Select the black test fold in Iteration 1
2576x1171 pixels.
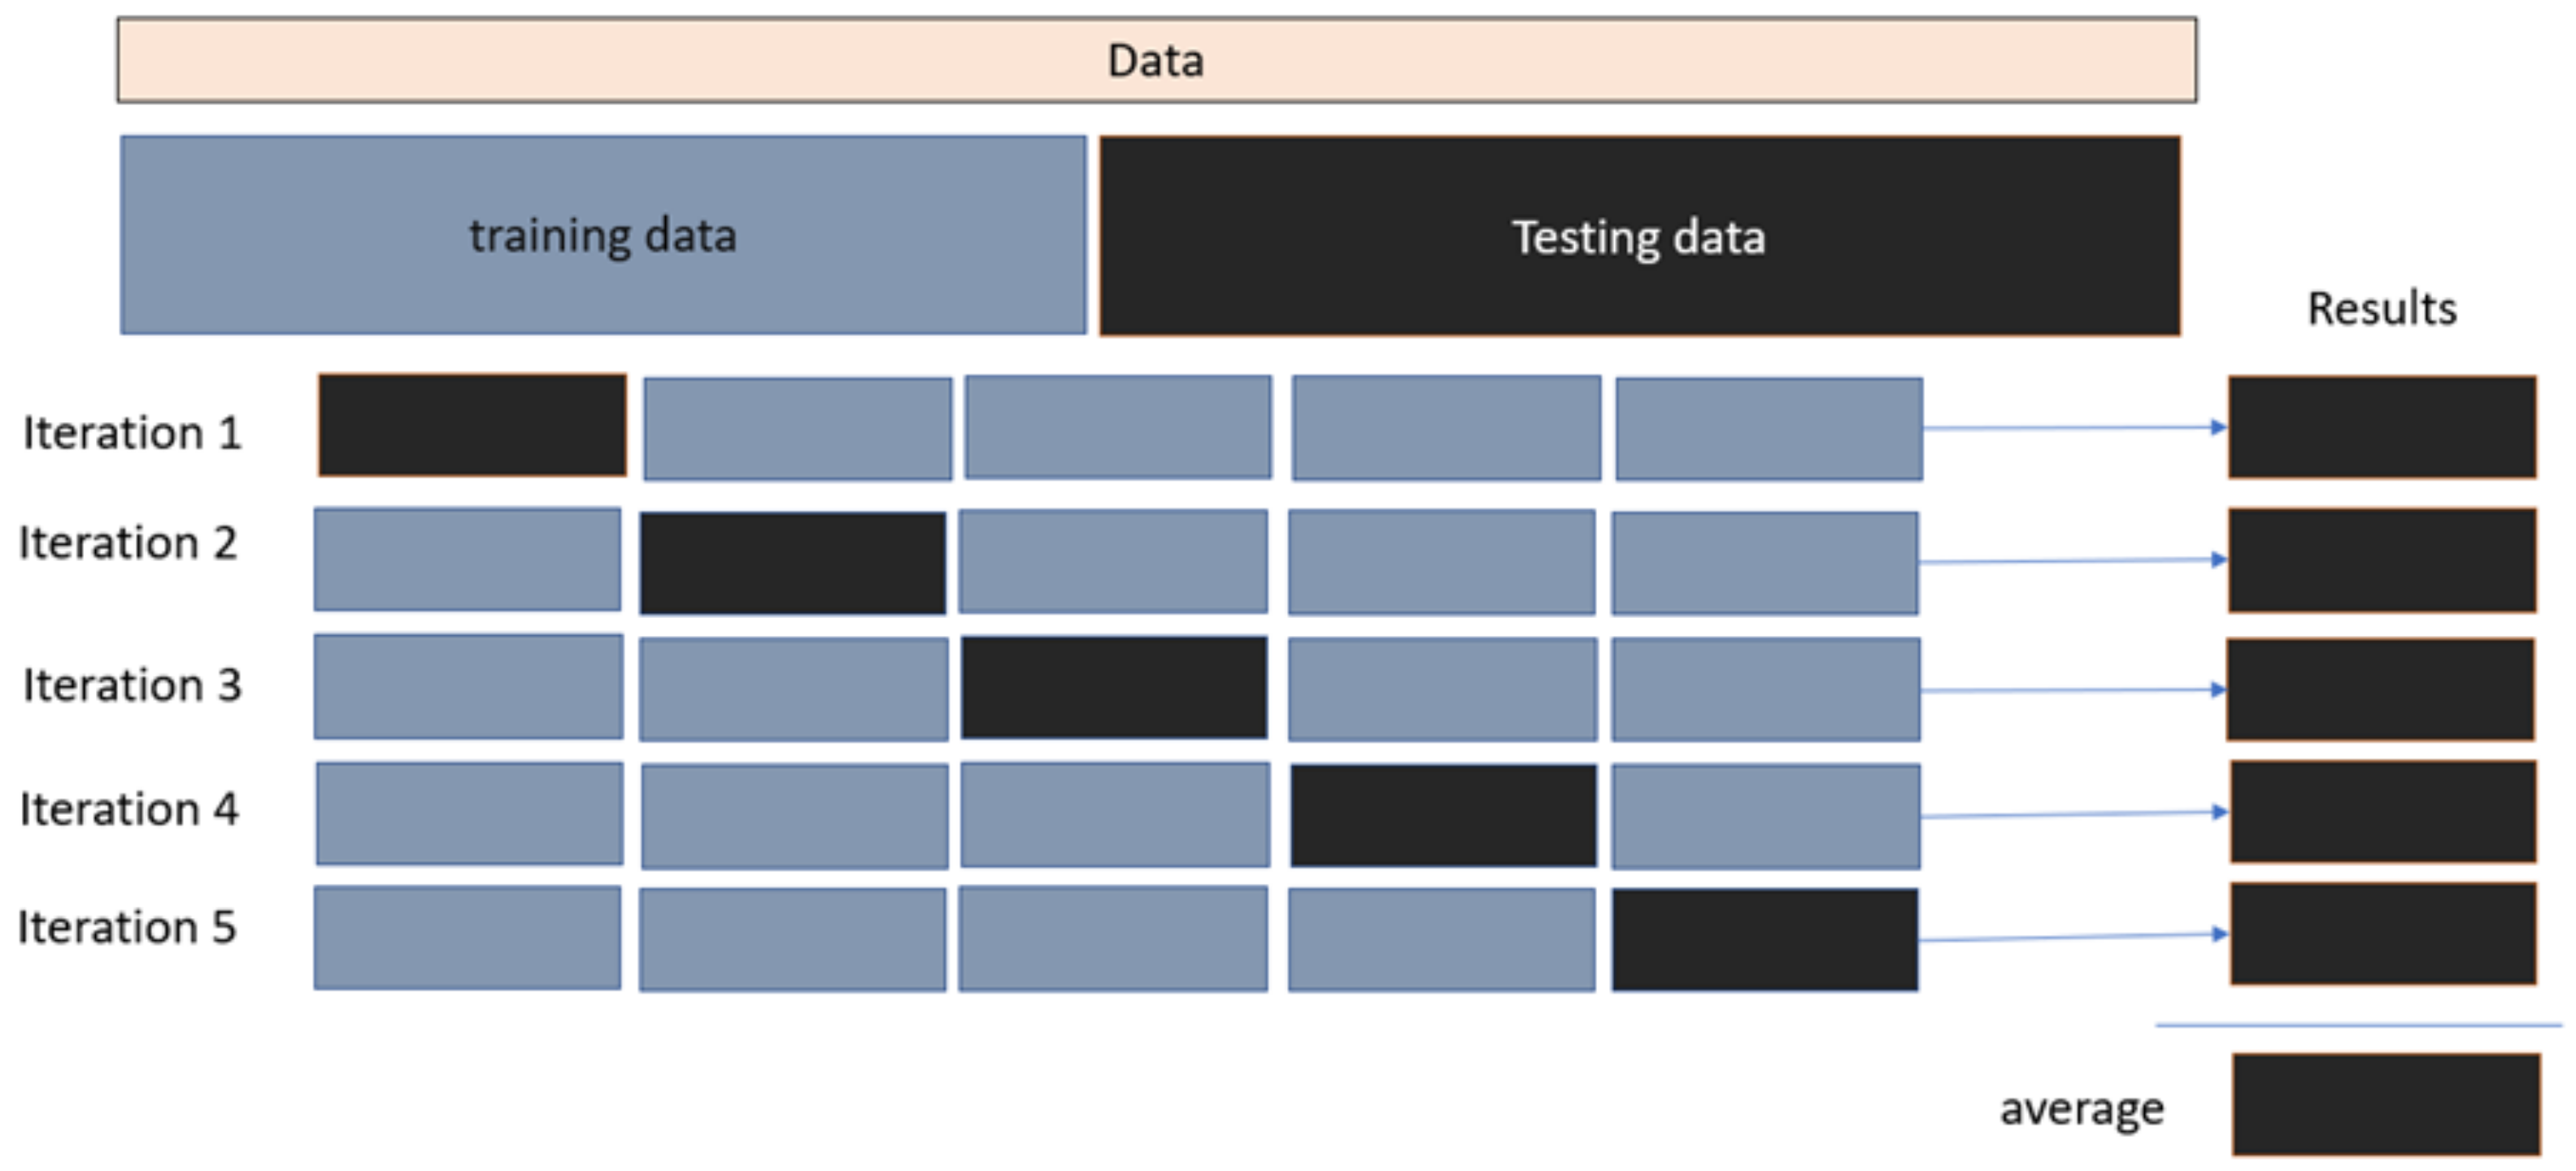[x=472, y=425]
